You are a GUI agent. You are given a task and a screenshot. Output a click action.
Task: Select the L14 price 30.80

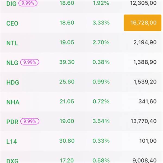point(67,141)
